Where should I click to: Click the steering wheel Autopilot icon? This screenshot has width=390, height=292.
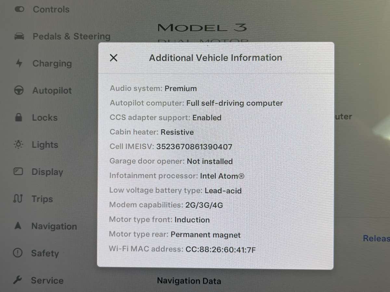(x=19, y=91)
